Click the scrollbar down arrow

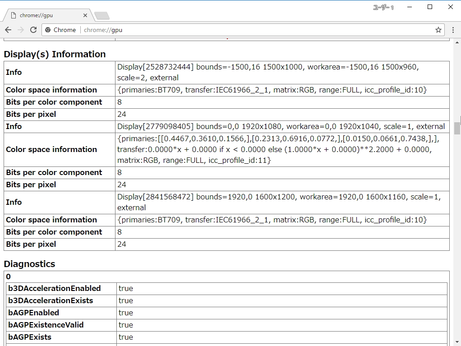tap(457, 342)
